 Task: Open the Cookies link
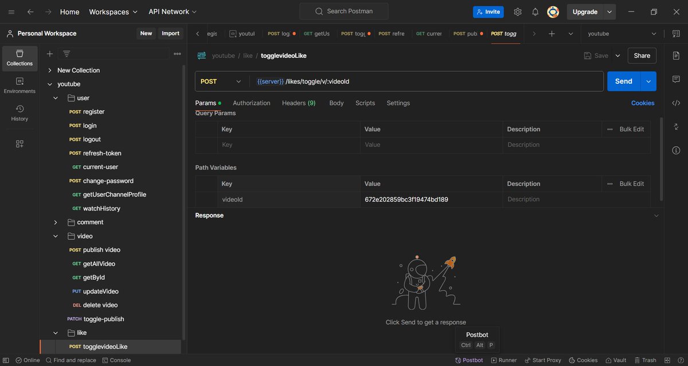point(643,103)
